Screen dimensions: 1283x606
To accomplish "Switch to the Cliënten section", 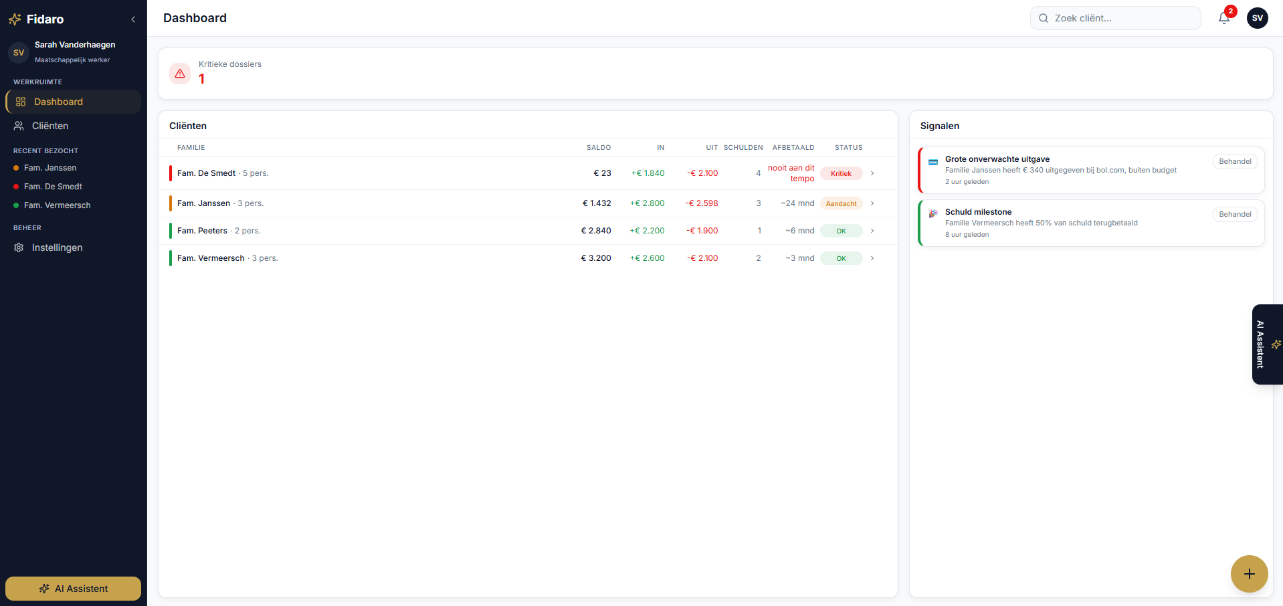I will point(49,126).
